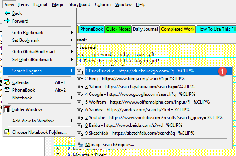The height and width of the screenshot is (156, 236).
Task: Search with 4 Google engine
Action: coord(154,94)
